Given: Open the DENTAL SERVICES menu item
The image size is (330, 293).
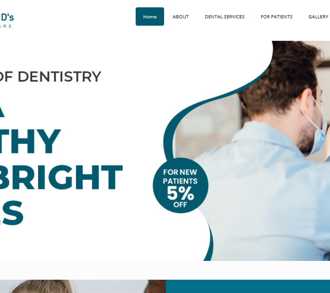Looking at the screenshot, I should pyautogui.click(x=225, y=17).
